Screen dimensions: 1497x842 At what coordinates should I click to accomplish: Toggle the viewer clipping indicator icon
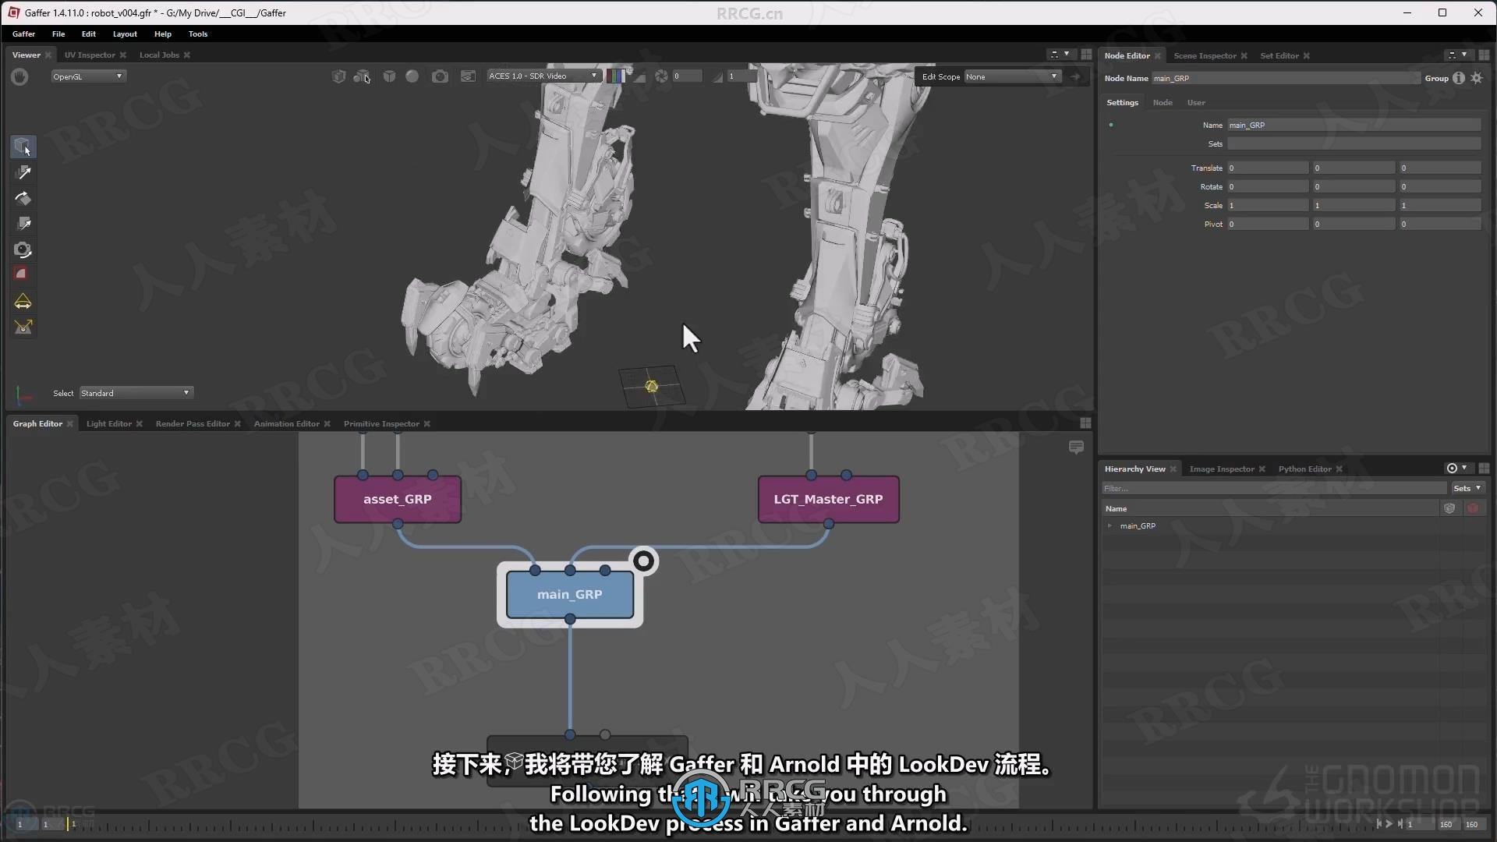[x=639, y=76]
